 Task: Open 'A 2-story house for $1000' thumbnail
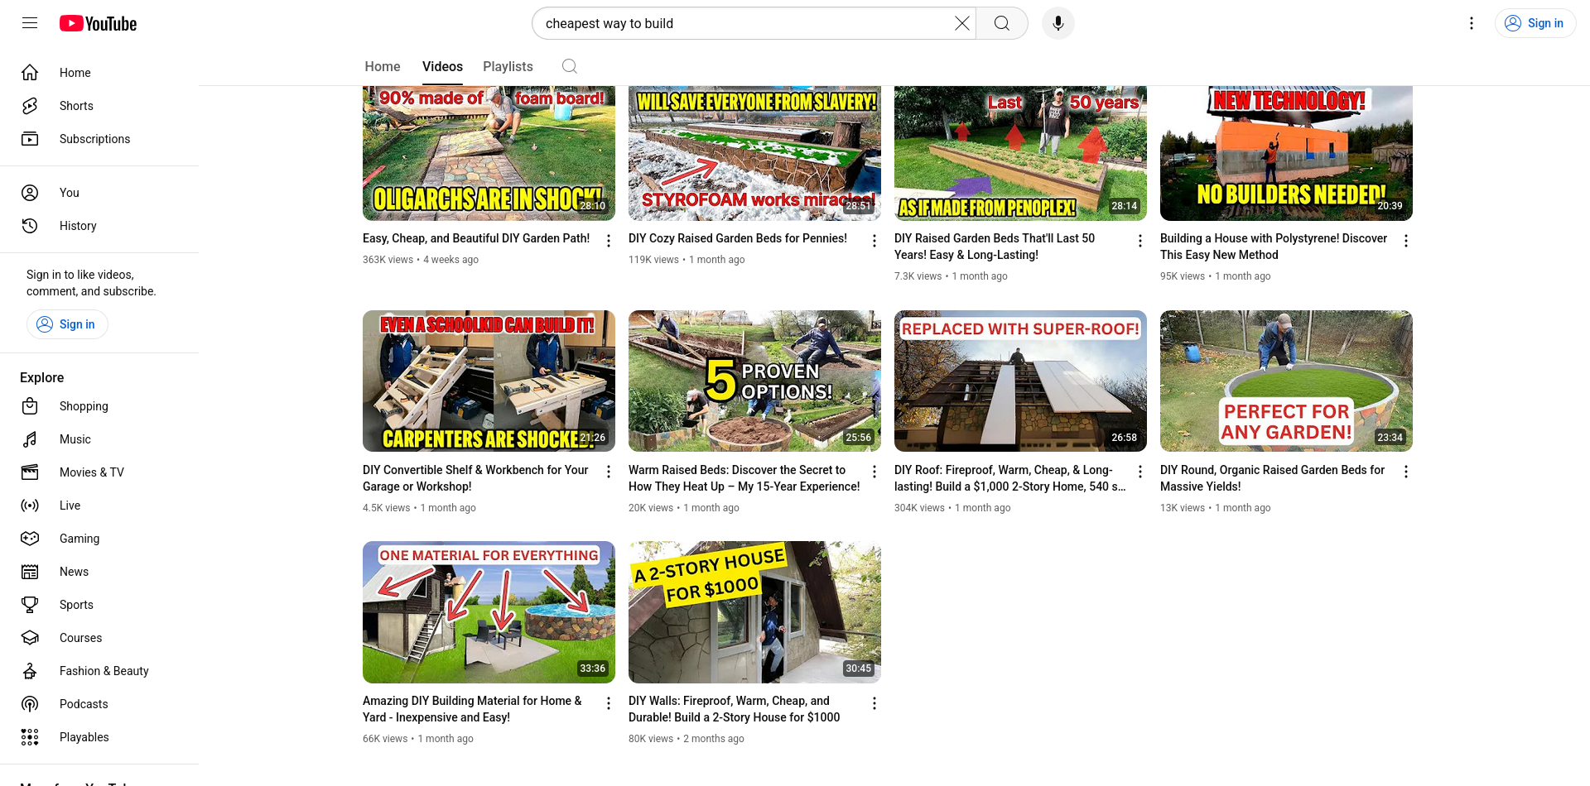coord(754,612)
